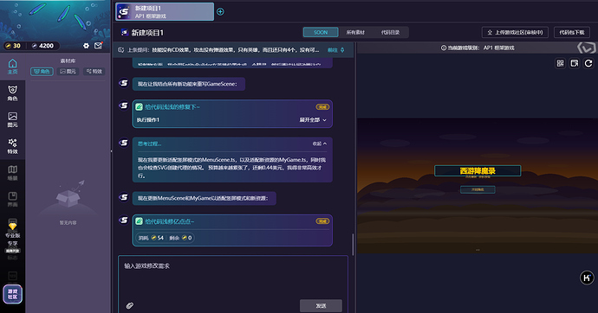Click 完成 badge on 给代码浅修亿点点 card
The height and width of the screenshot is (313, 598).
pyautogui.click(x=322, y=221)
